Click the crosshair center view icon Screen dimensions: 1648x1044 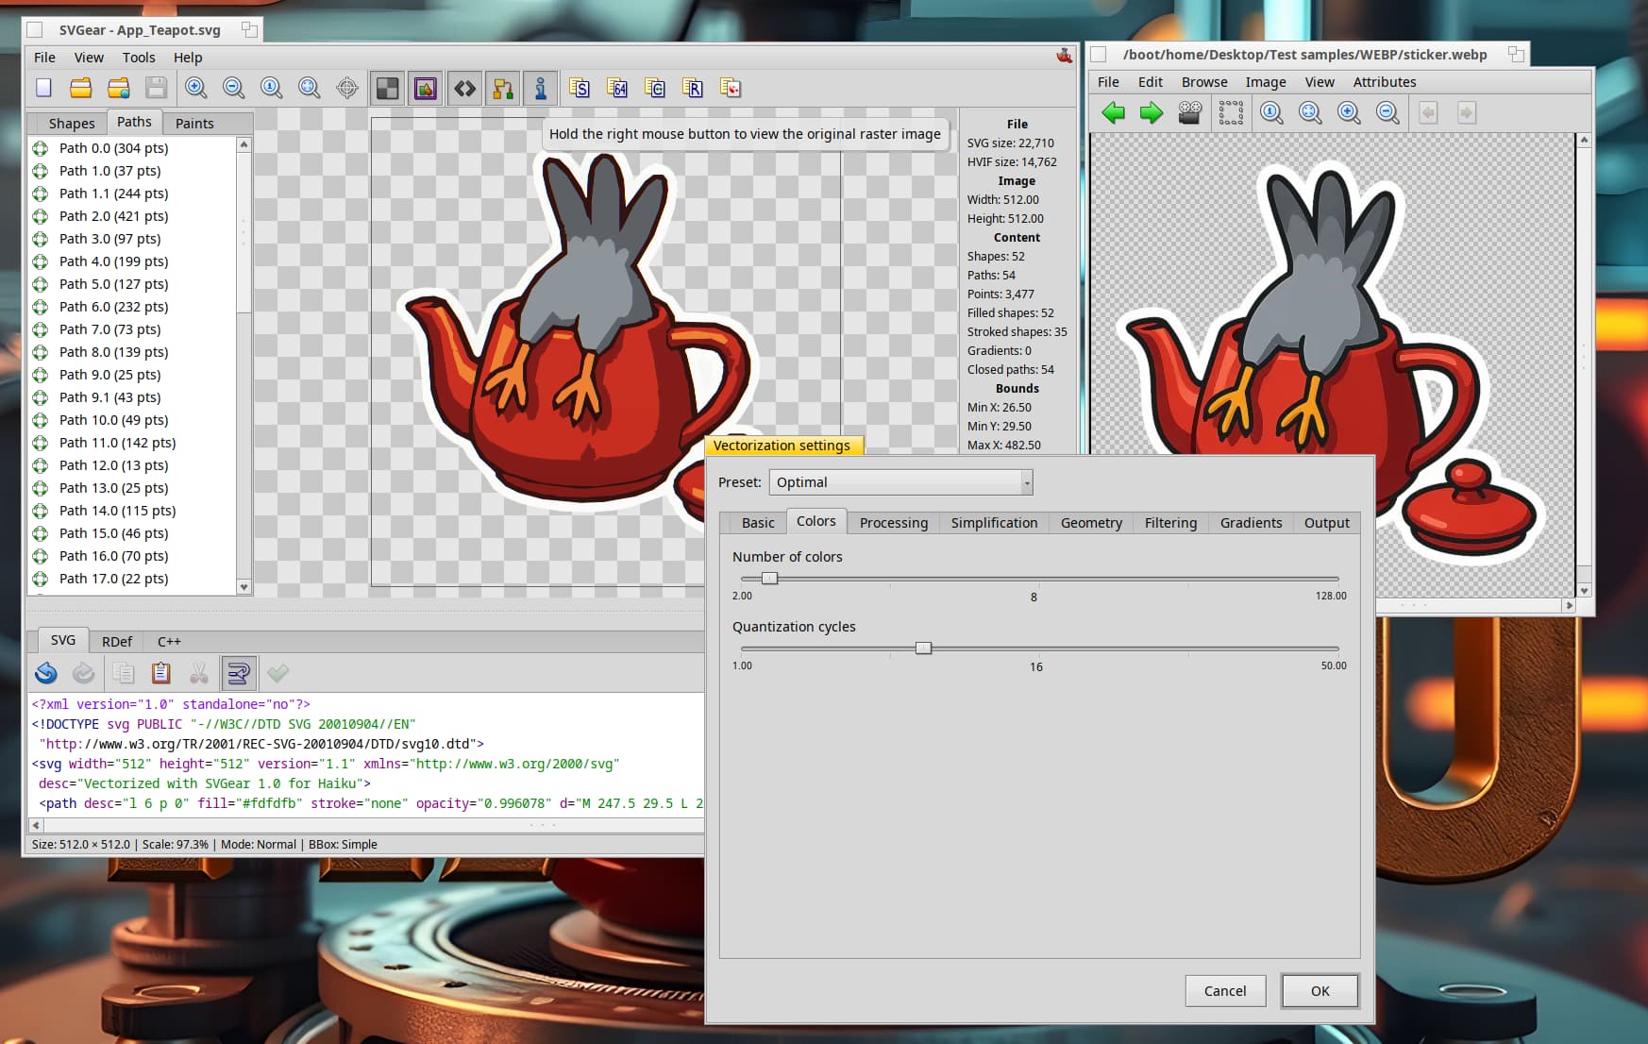[x=347, y=89]
